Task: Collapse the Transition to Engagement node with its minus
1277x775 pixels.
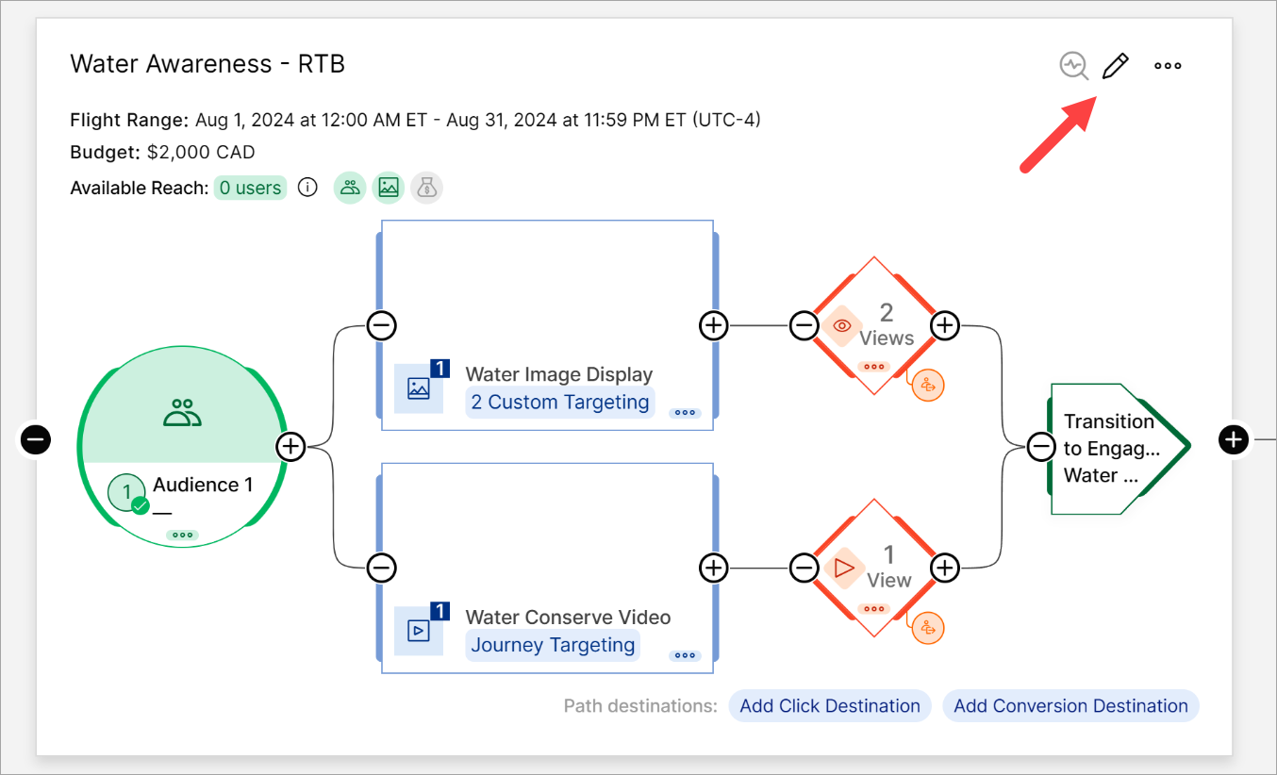Action: [x=1041, y=447]
